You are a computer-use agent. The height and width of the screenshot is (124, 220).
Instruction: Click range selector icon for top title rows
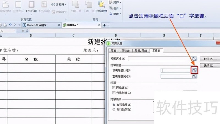(194, 70)
